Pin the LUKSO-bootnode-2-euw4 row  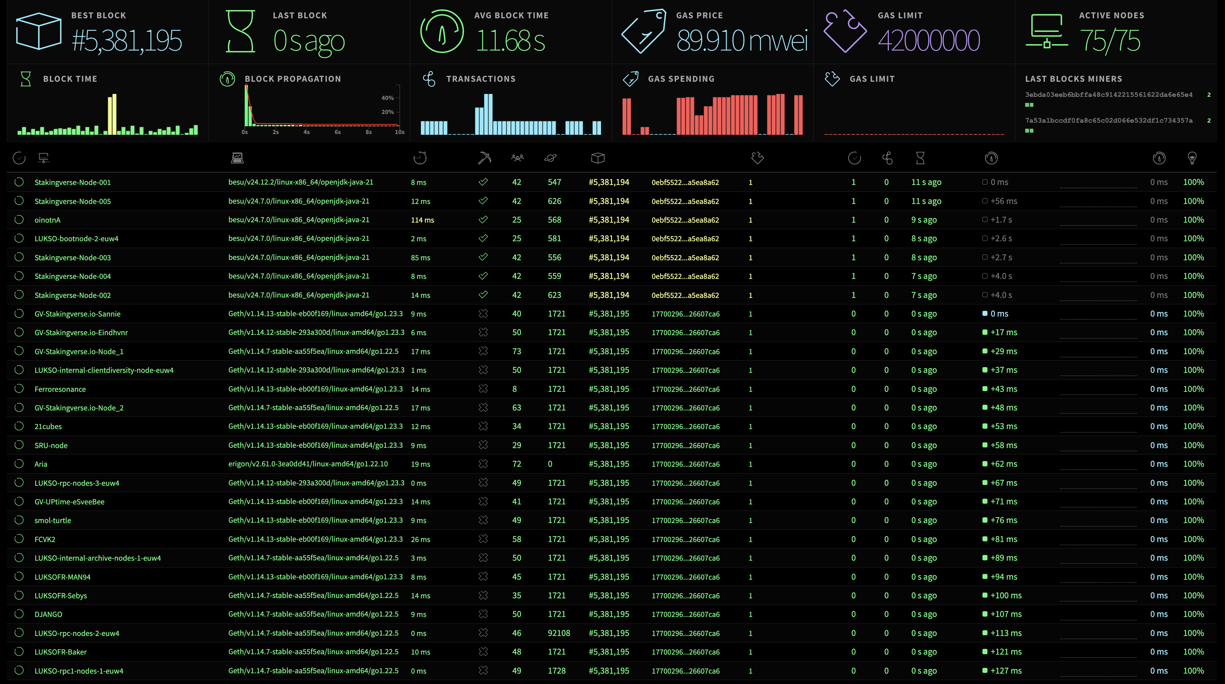[19, 238]
